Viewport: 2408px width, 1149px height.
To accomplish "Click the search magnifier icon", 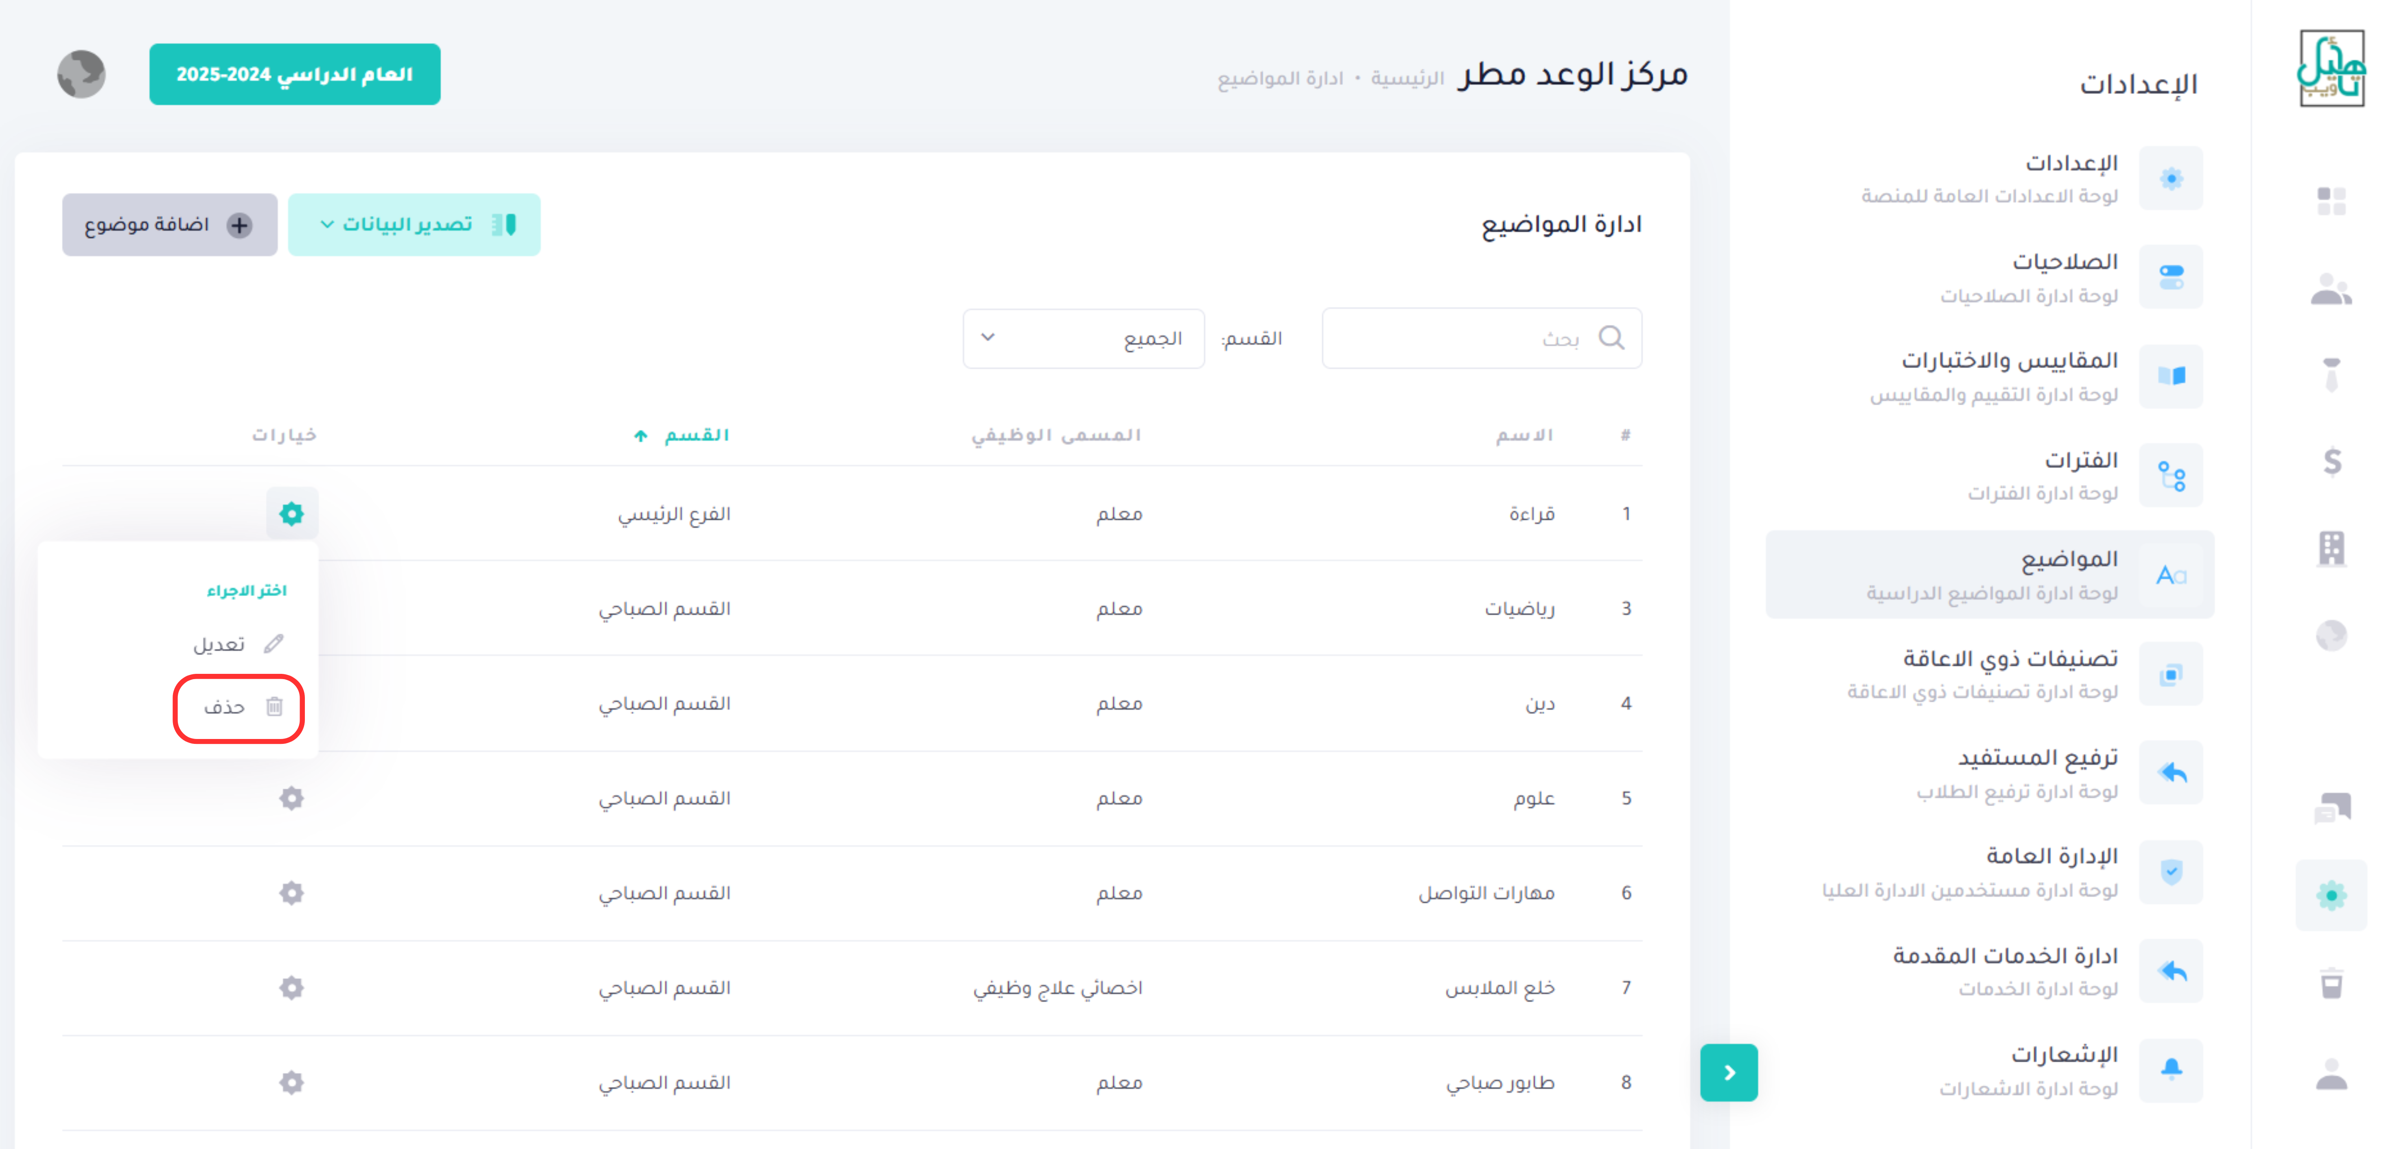I will [x=1611, y=337].
